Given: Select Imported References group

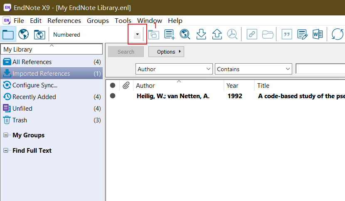Looking at the screenshot, I should 52,73.
